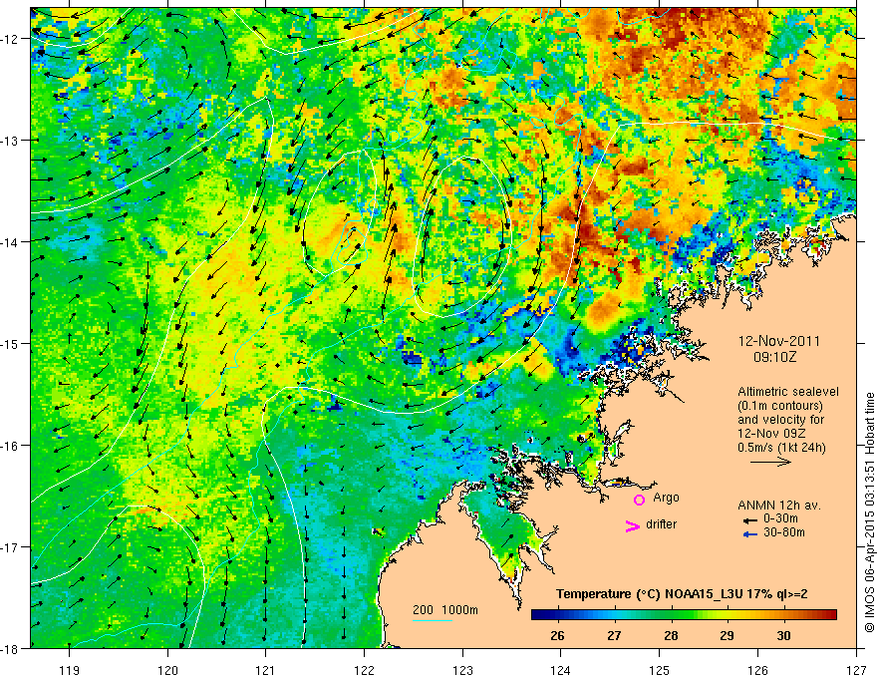877x678 pixels.
Task: Click the blue 30-80m ANMN arrow marker
Action: point(750,534)
